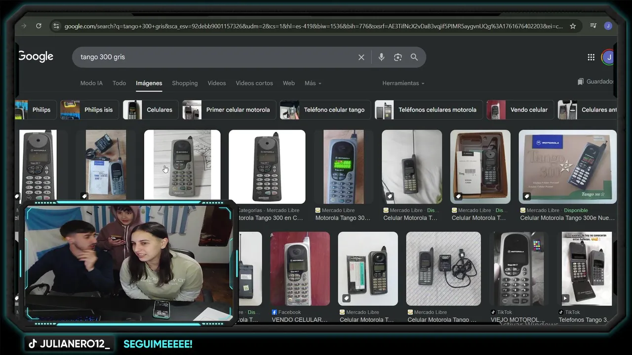Image resolution: width=632 pixels, height=355 pixels.
Task: Open the Tango 300 boxed product image
Action: [568, 167]
